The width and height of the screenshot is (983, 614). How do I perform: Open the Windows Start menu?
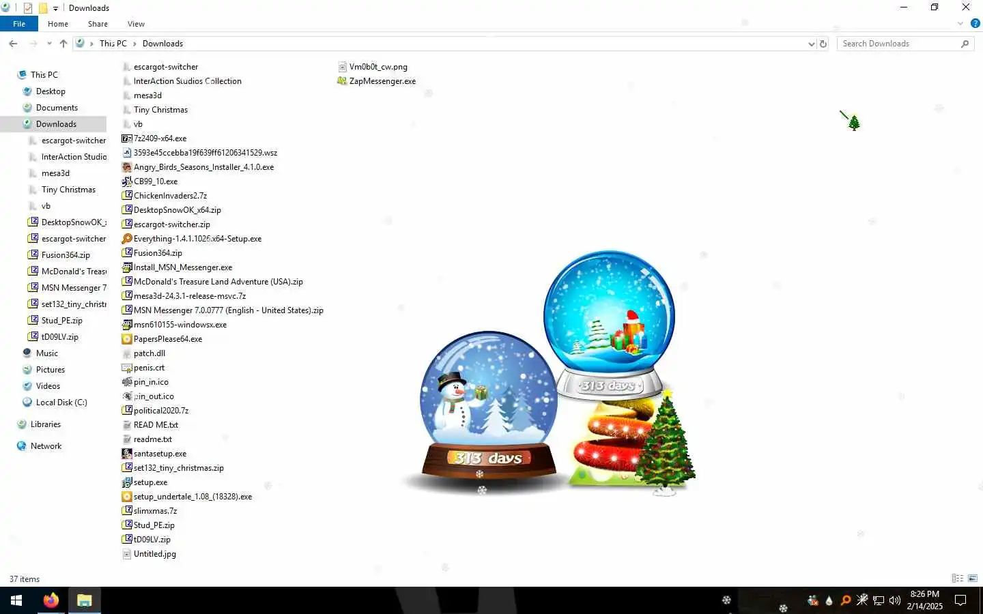[x=16, y=600]
